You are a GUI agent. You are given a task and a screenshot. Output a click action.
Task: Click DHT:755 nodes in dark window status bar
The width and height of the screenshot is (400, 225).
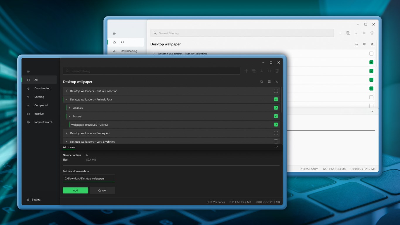[216, 202]
